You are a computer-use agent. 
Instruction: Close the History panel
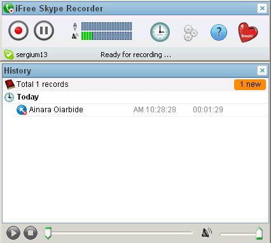262,70
